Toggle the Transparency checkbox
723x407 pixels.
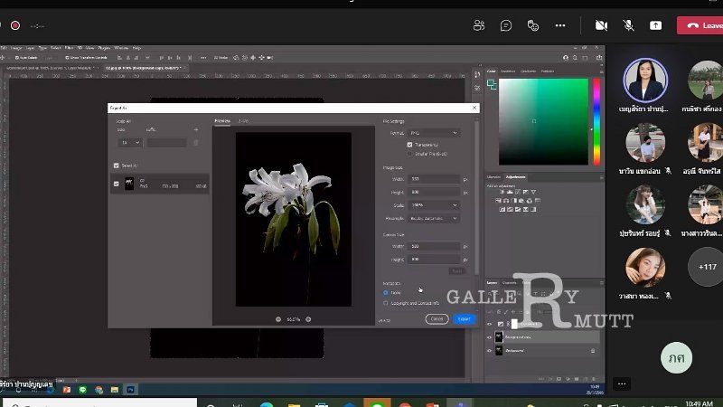[x=409, y=145]
